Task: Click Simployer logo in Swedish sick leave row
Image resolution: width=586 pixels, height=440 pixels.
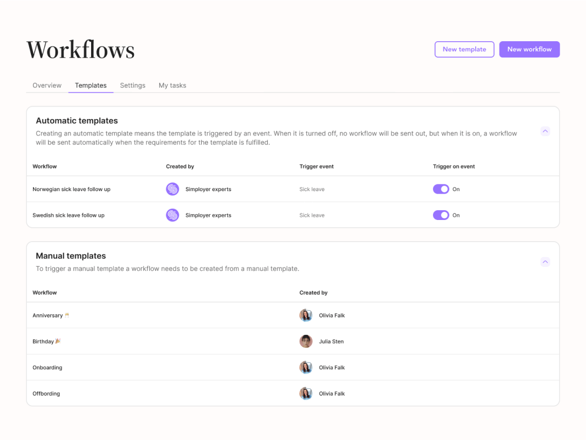Action: (172, 215)
